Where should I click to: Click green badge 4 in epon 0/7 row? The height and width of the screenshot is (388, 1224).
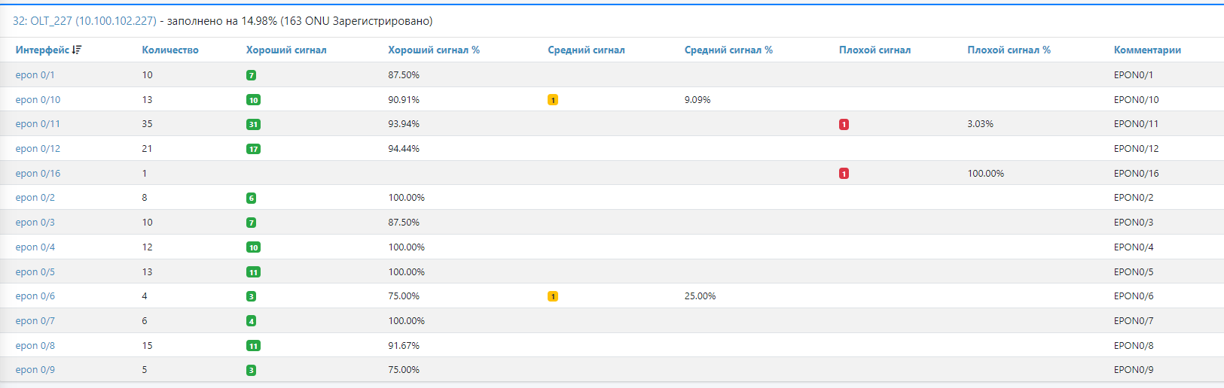click(251, 321)
